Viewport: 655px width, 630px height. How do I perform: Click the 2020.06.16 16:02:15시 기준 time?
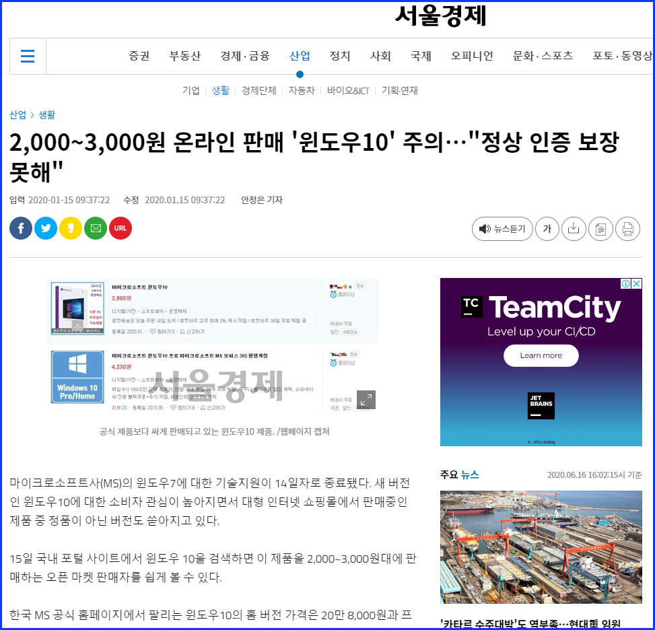click(x=594, y=475)
